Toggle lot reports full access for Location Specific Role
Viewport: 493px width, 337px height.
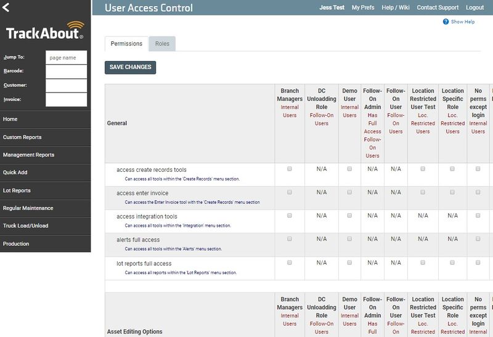452,262
